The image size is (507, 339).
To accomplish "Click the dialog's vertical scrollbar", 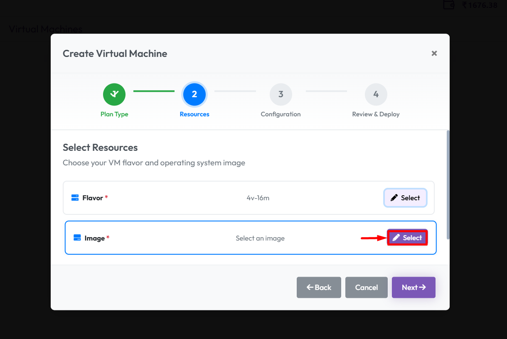I will point(448,185).
